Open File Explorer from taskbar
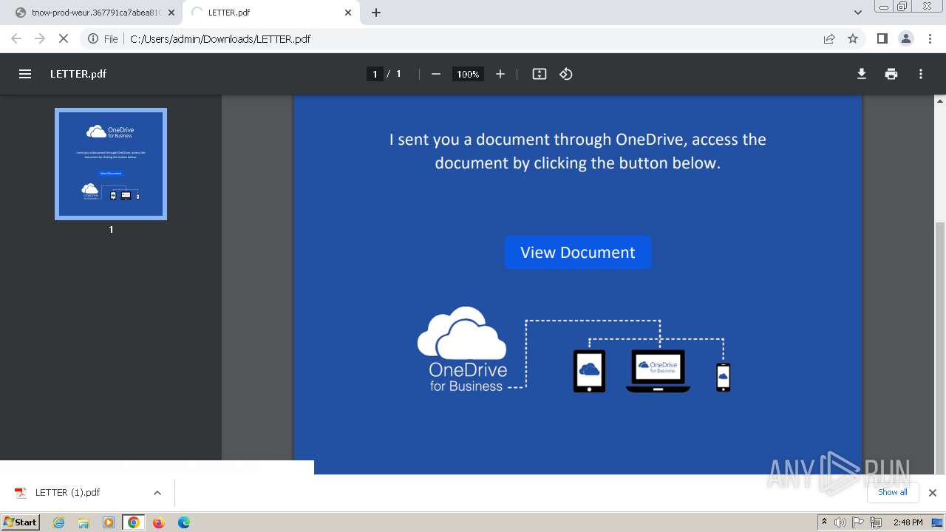946x532 pixels. tap(84, 522)
